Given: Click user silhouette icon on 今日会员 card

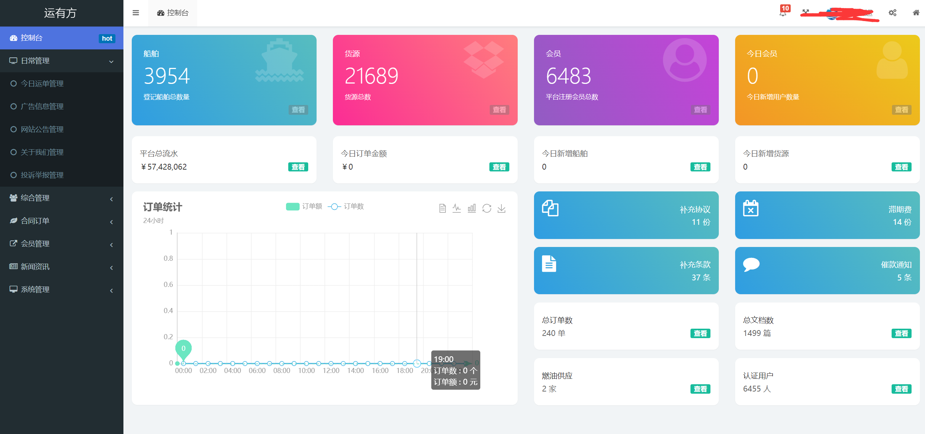Looking at the screenshot, I should coord(892,60).
